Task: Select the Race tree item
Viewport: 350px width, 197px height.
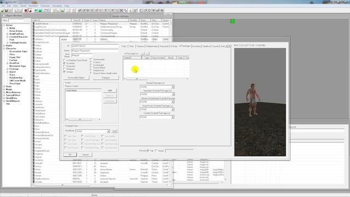Action: pyautogui.click(x=12, y=74)
